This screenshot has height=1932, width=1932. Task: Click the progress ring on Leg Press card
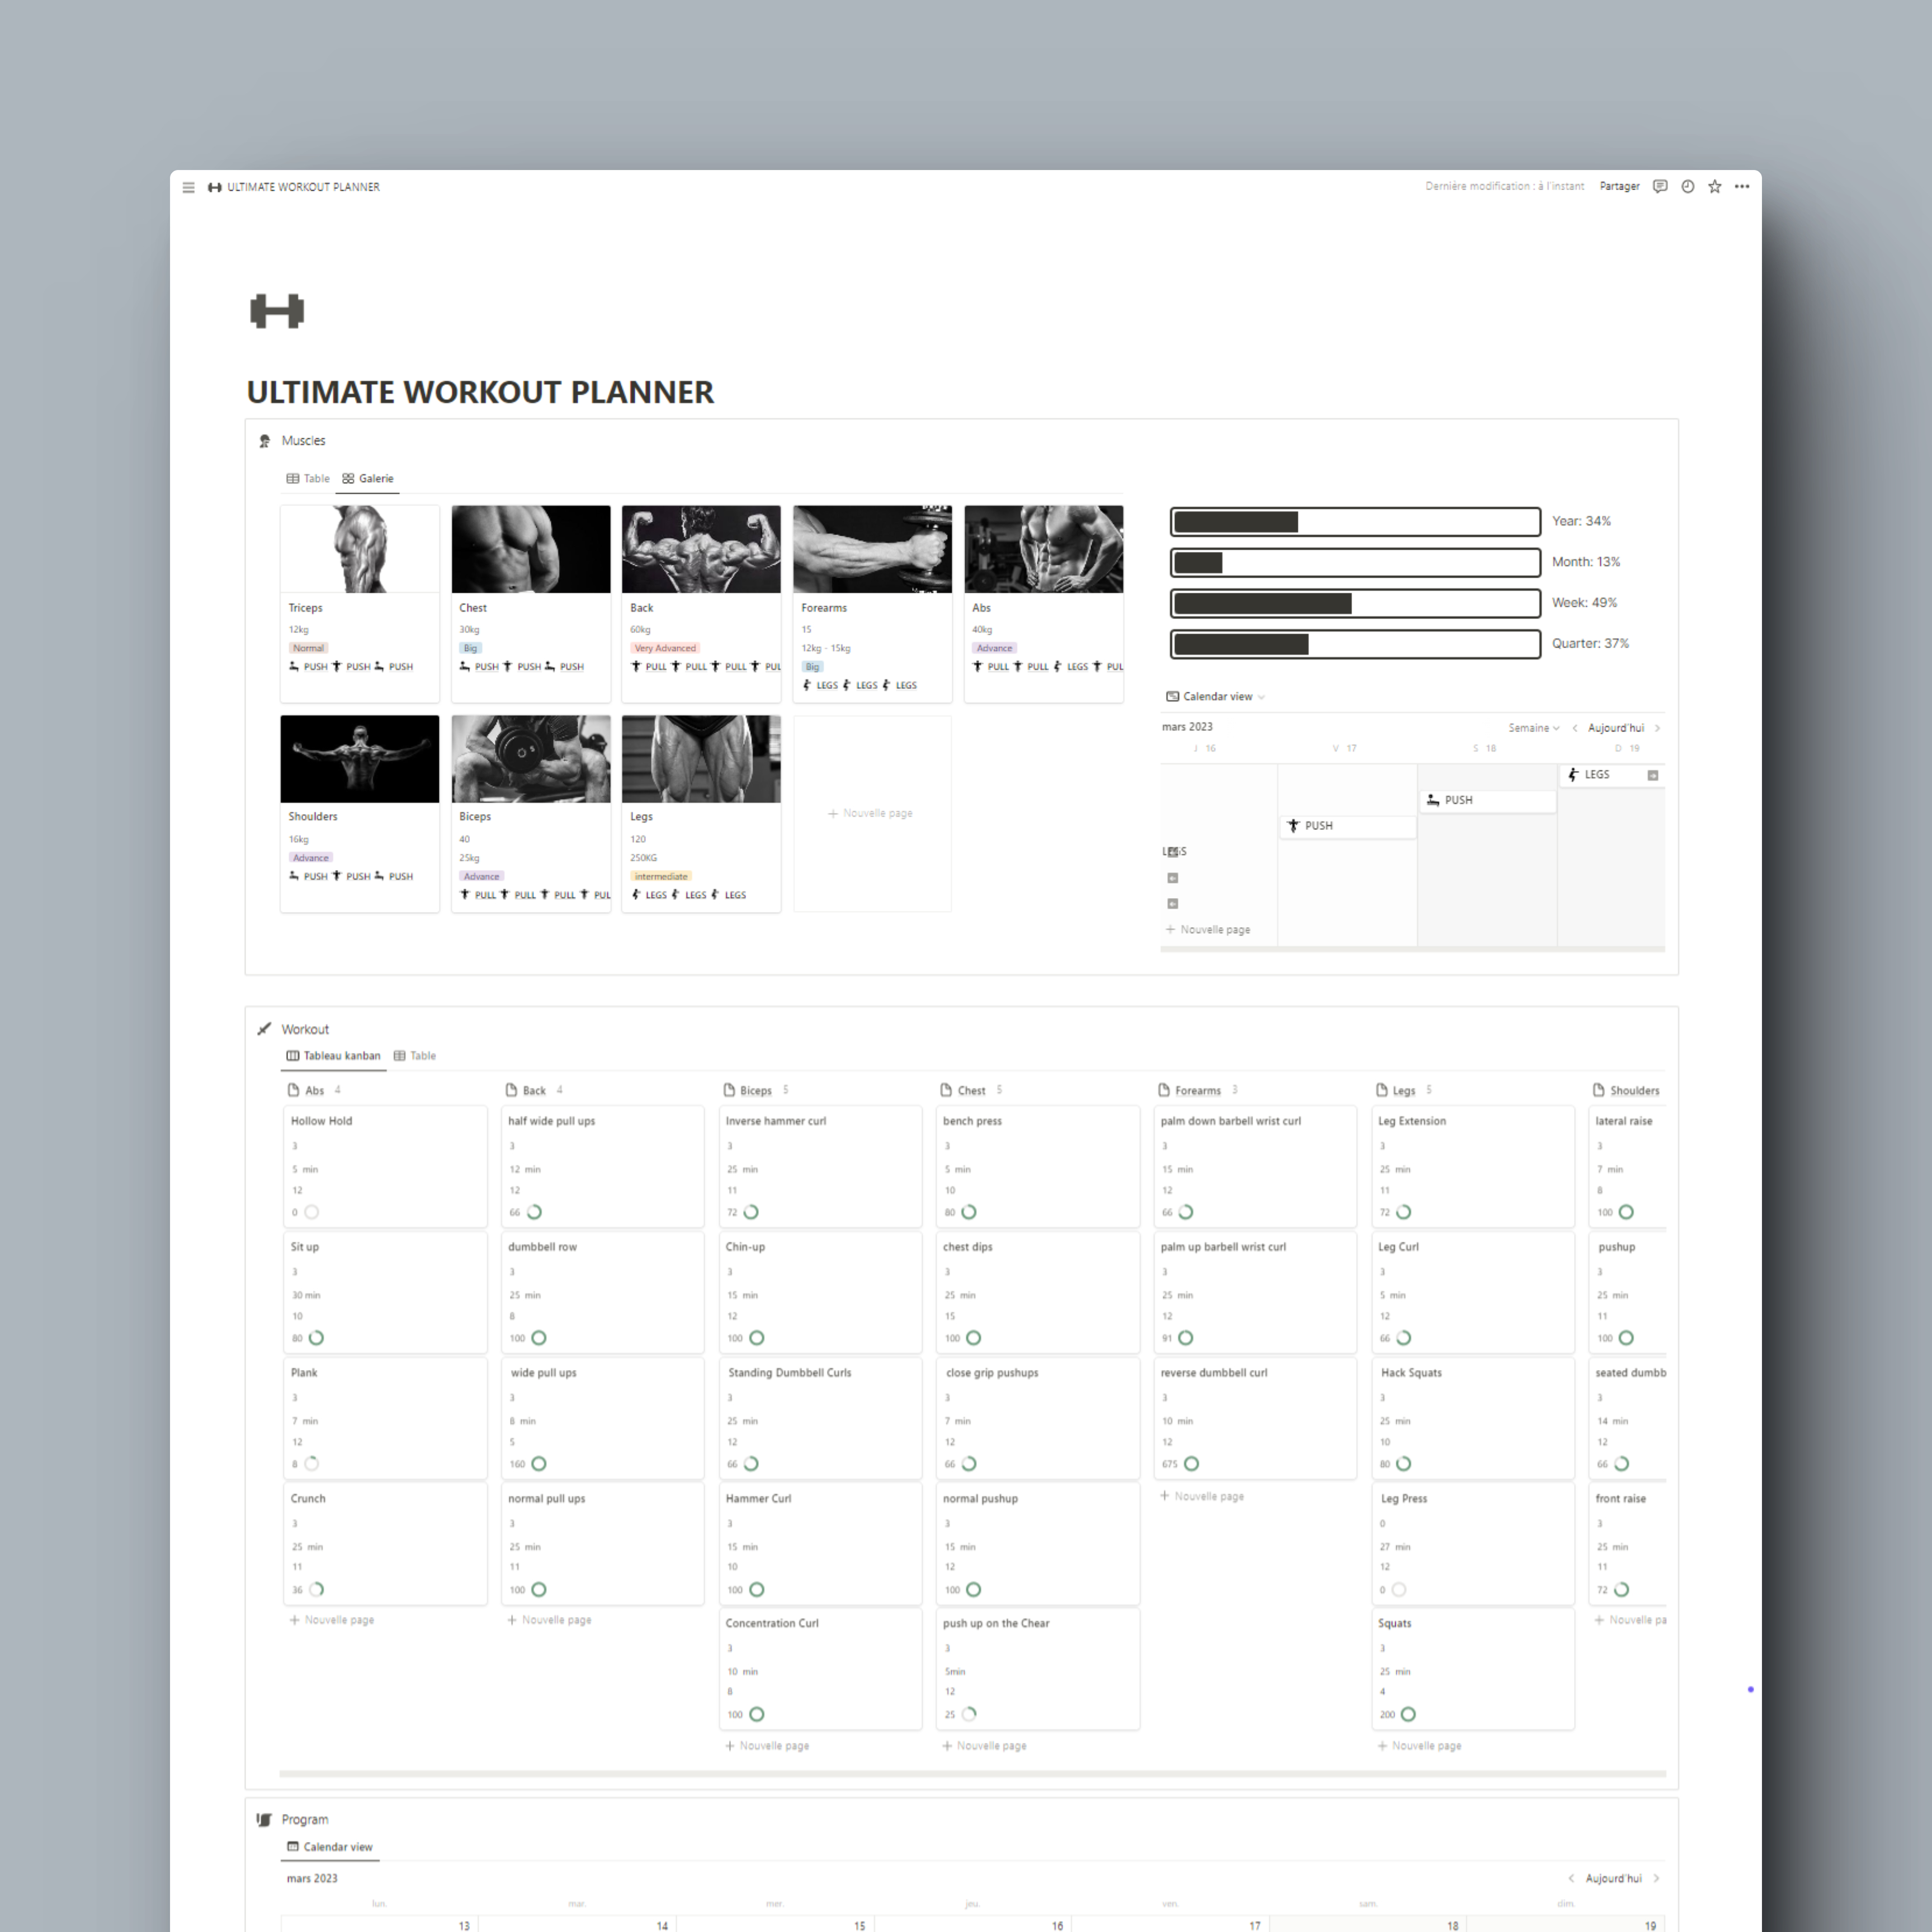[1399, 1589]
